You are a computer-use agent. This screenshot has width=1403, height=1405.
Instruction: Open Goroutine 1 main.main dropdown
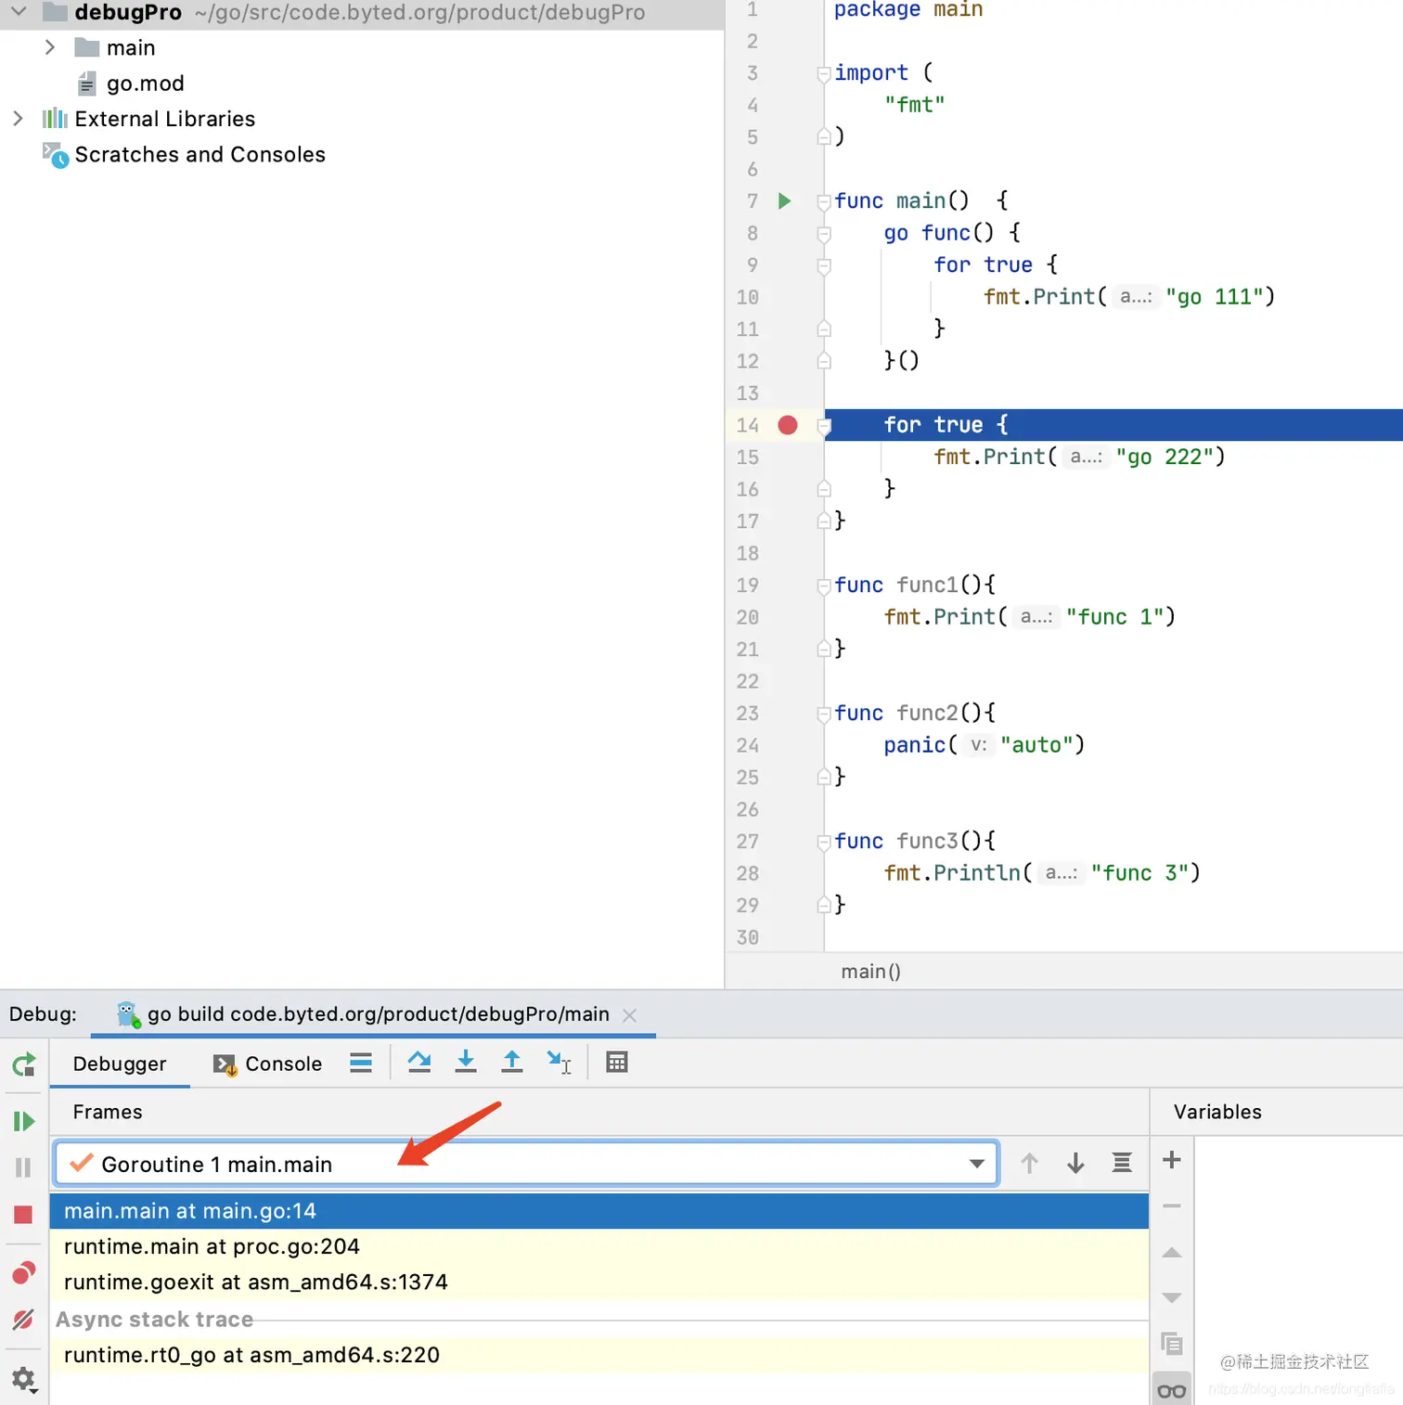tap(526, 1164)
